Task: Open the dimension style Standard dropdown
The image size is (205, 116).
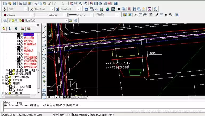Action: tap(52, 9)
